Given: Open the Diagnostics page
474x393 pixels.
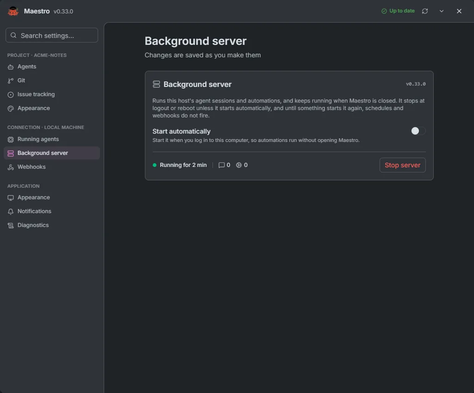Looking at the screenshot, I should click(x=52, y=225).
